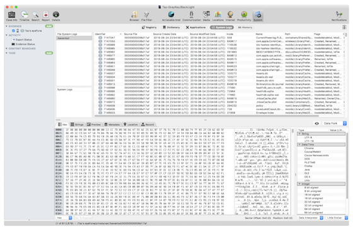Select the System Logs sub-tab
This screenshot has height=231, width=353.
click(x=222, y=28)
